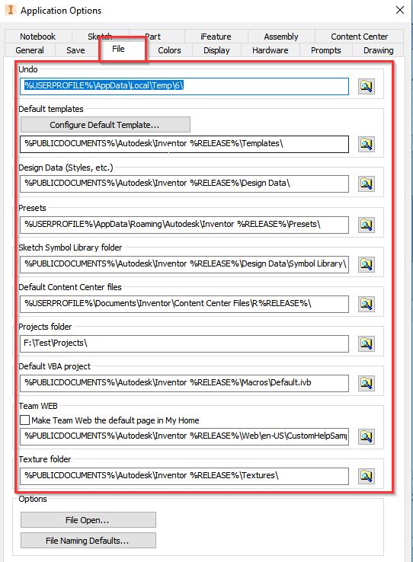The image size is (413, 562).
Task: Close the Application Options dialog
Action: (x=400, y=10)
